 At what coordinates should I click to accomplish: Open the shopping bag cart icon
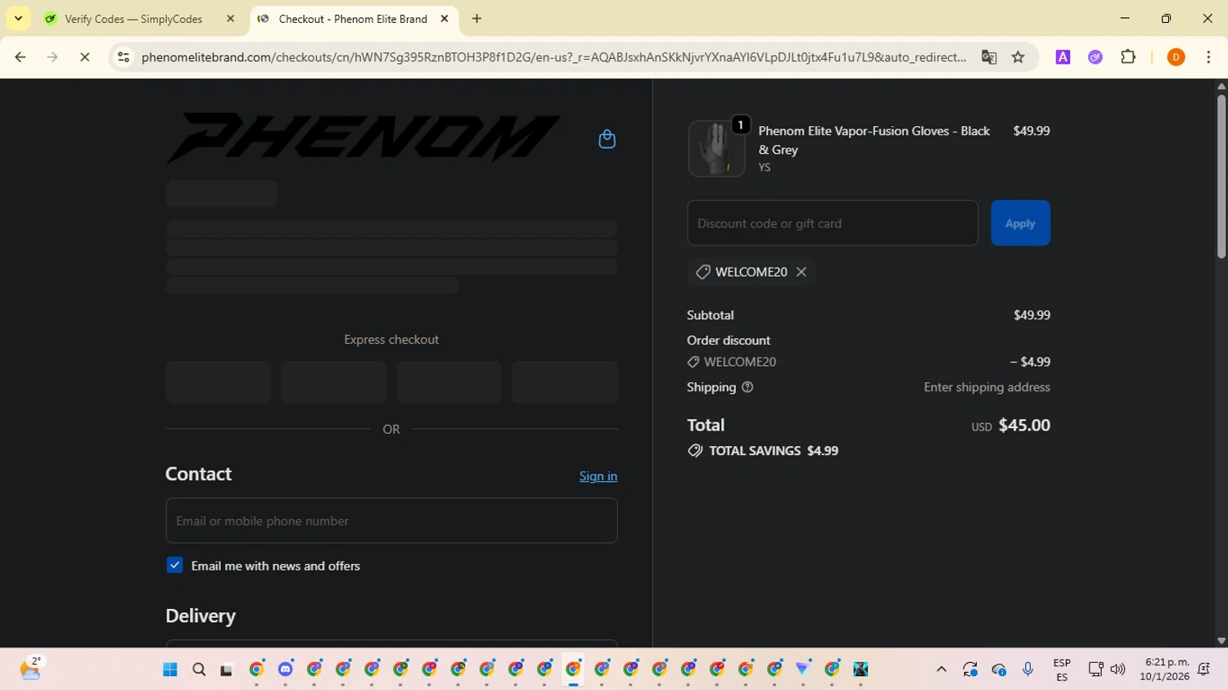point(607,139)
